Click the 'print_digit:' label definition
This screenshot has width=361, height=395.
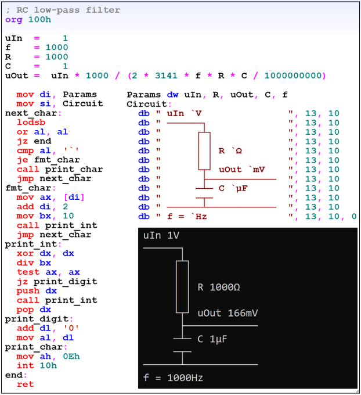[x=39, y=319]
